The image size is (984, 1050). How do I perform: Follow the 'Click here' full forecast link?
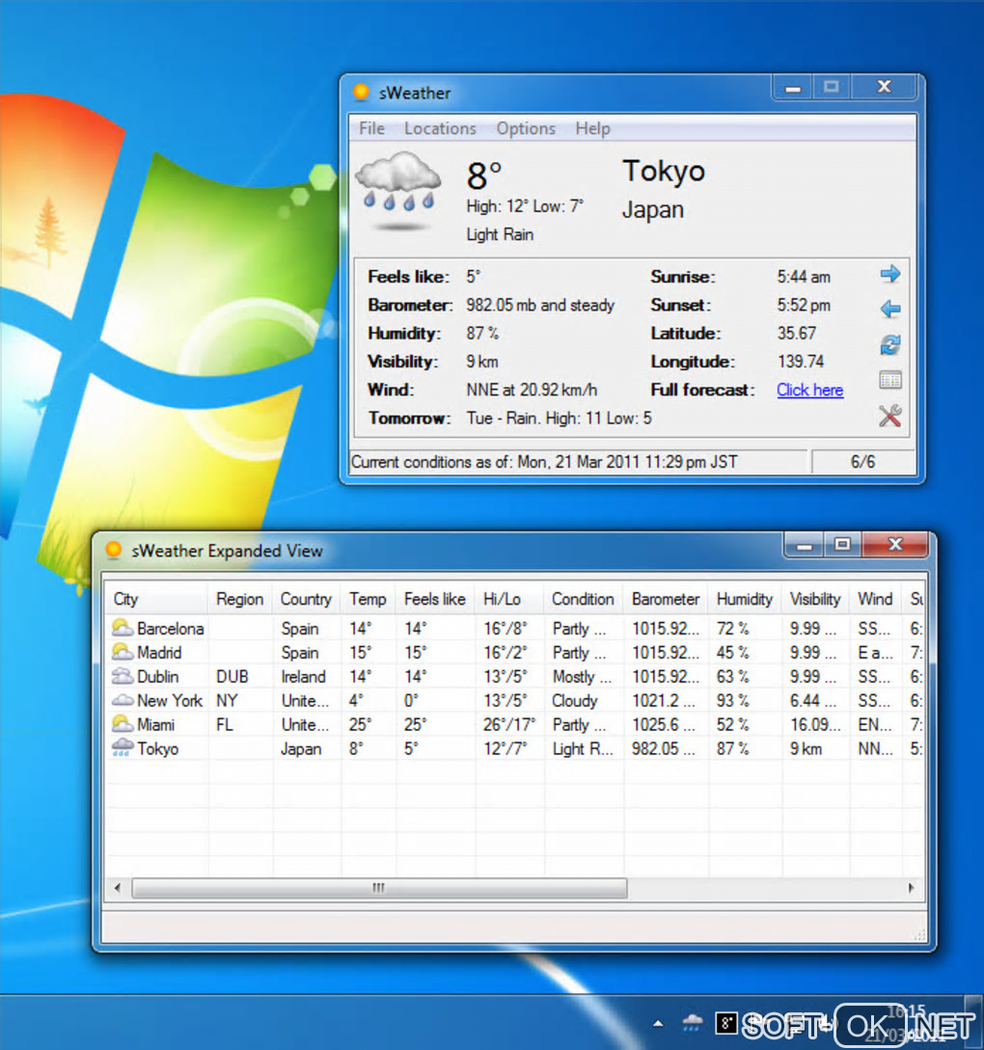pyautogui.click(x=809, y=390)
